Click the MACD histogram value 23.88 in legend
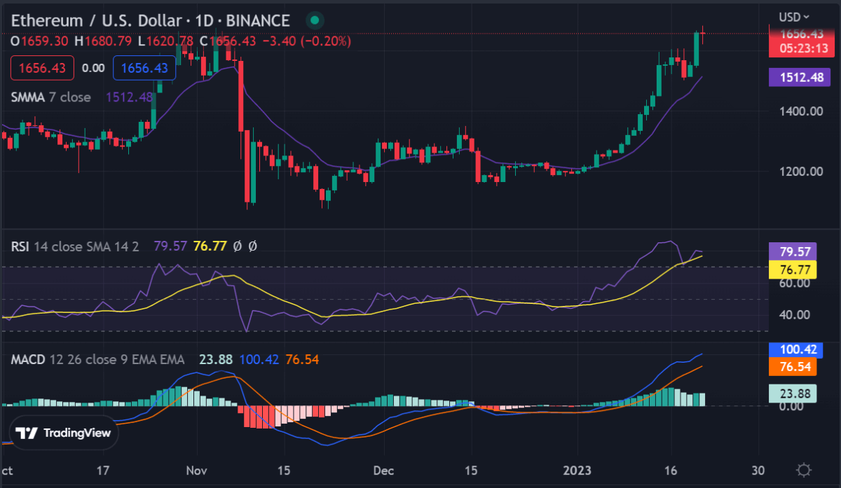Screen dimensions: 841x488 215,359
